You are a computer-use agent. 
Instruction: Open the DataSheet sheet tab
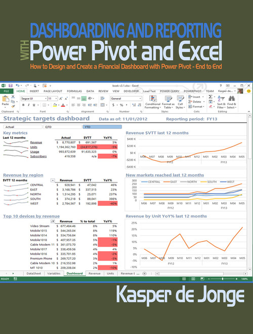pos(34,273)
